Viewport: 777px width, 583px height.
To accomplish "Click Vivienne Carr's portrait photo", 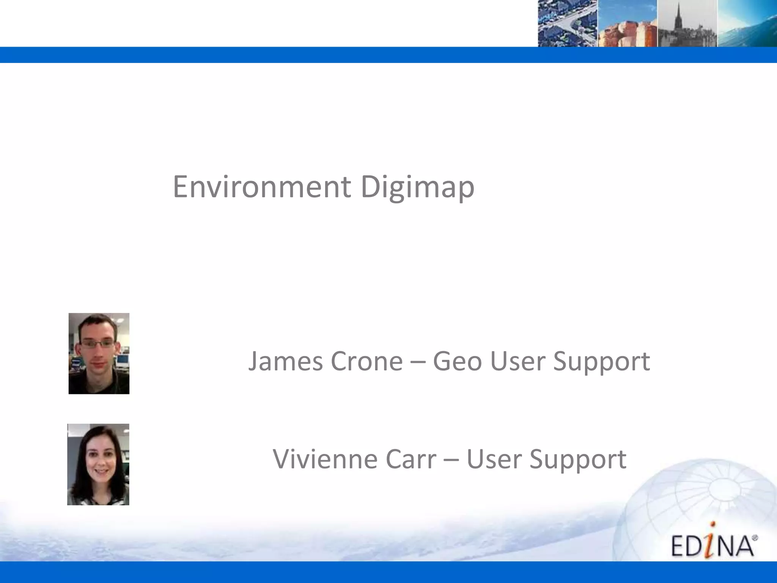I will tap(98, 464).
